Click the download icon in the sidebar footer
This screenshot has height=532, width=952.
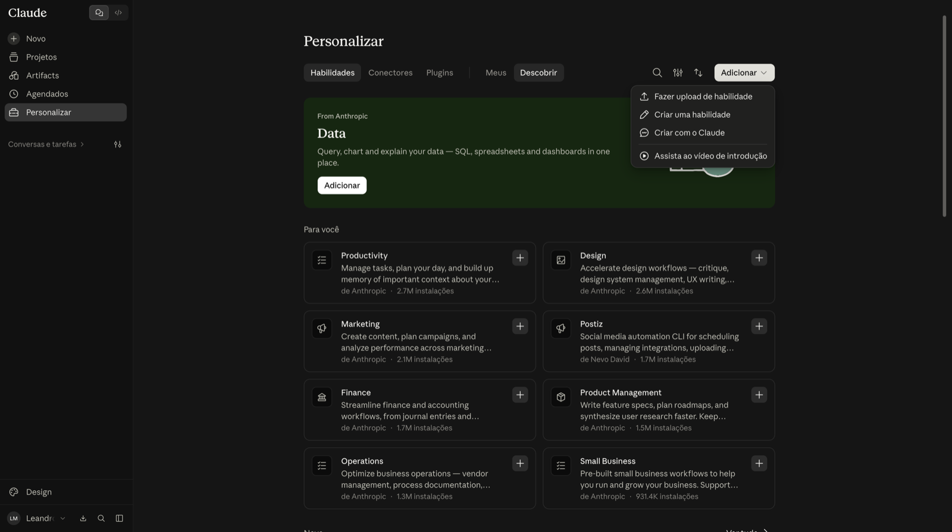(83, 518)
